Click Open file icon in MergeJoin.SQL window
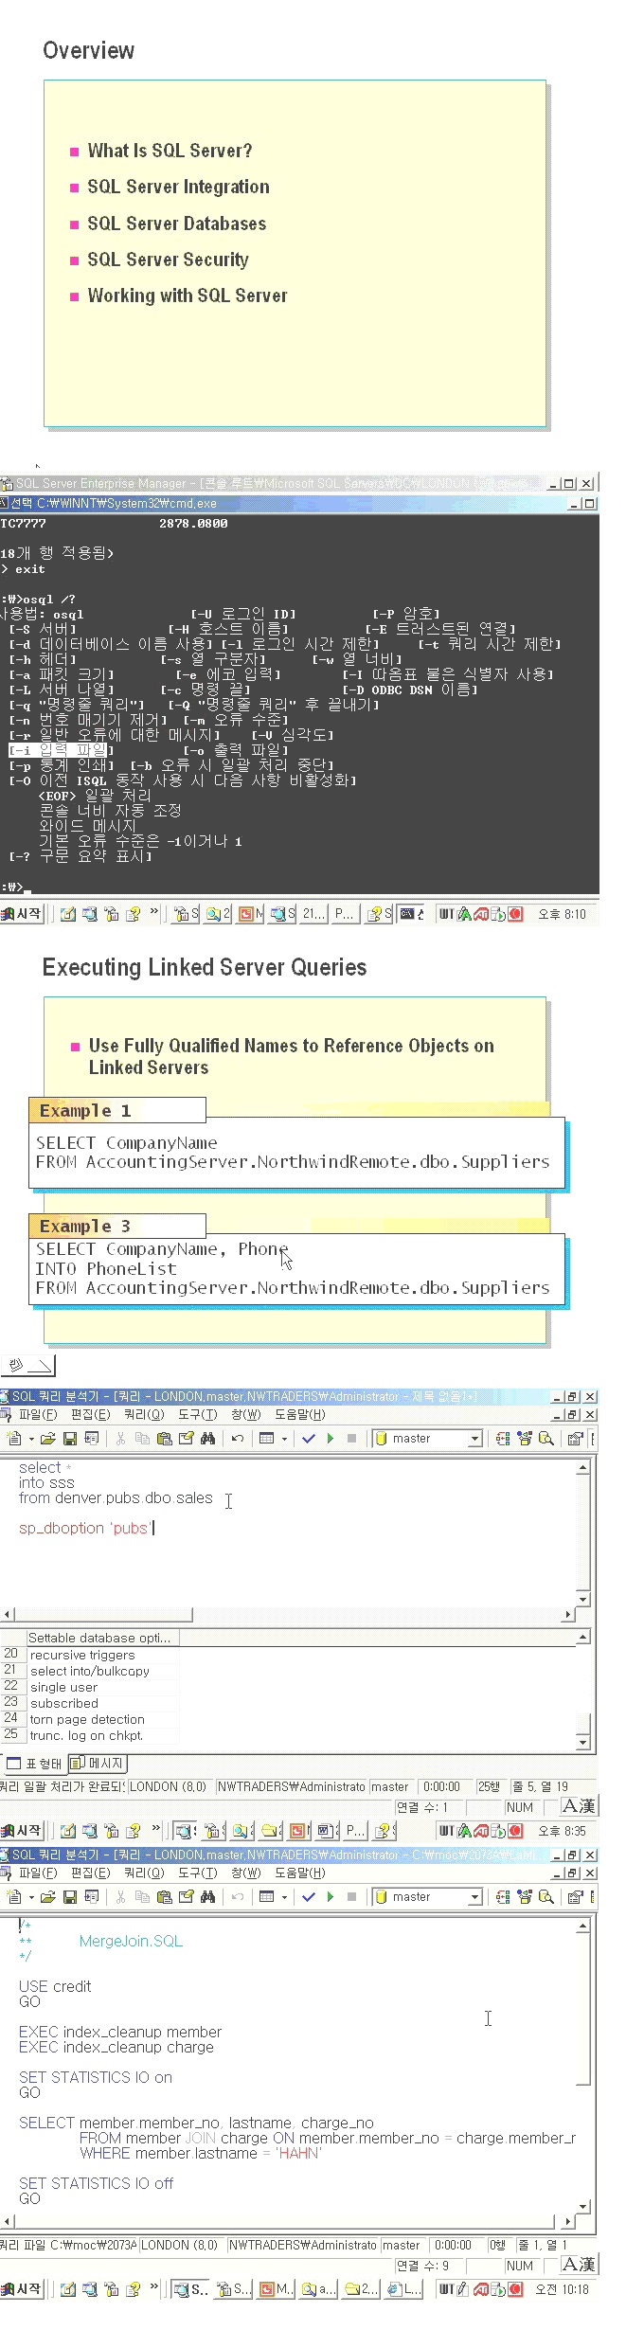Viewport: 626px width, 2330px height. pyautogui.click(x=48, y=1897)
